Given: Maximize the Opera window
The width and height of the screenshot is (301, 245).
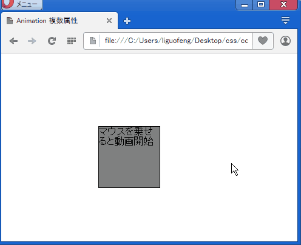Looking at the screenshot, I should coord(261,5).
